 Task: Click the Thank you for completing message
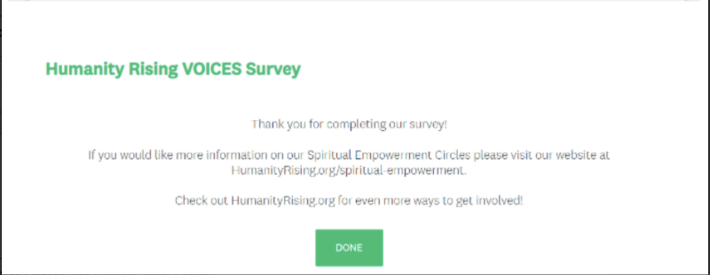[x=349, y=124]
